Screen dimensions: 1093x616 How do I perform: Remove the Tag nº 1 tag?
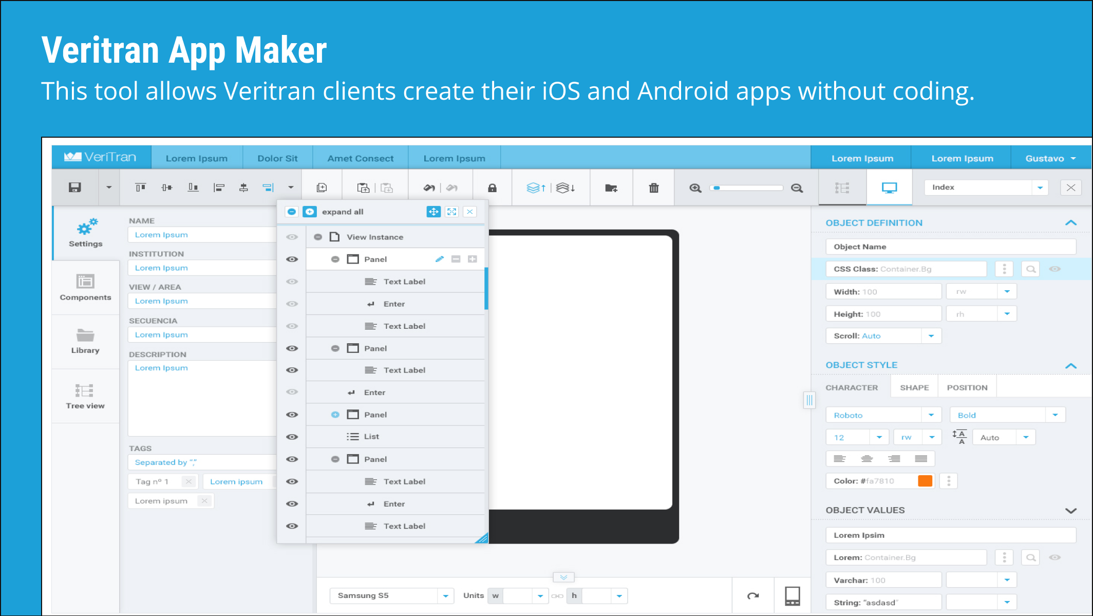[x=189, y=481]
